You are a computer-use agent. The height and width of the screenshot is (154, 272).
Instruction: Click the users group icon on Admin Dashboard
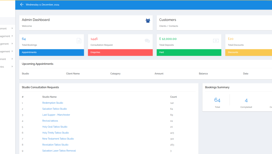148,21
